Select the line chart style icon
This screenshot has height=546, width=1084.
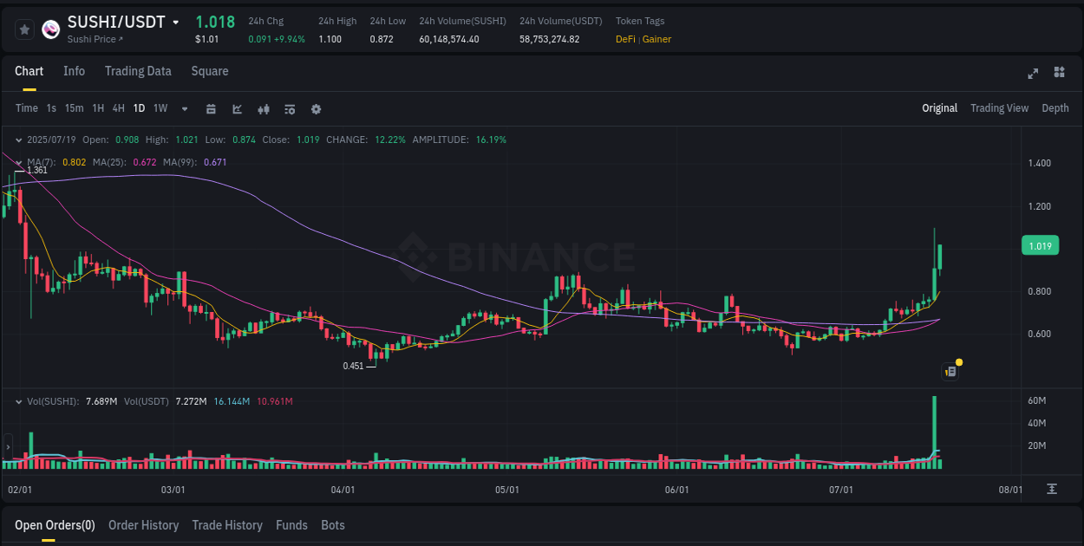coord(237,108)
